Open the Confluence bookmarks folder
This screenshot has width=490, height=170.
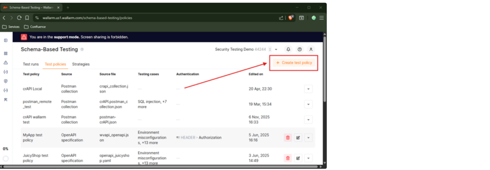click(35, 27)
